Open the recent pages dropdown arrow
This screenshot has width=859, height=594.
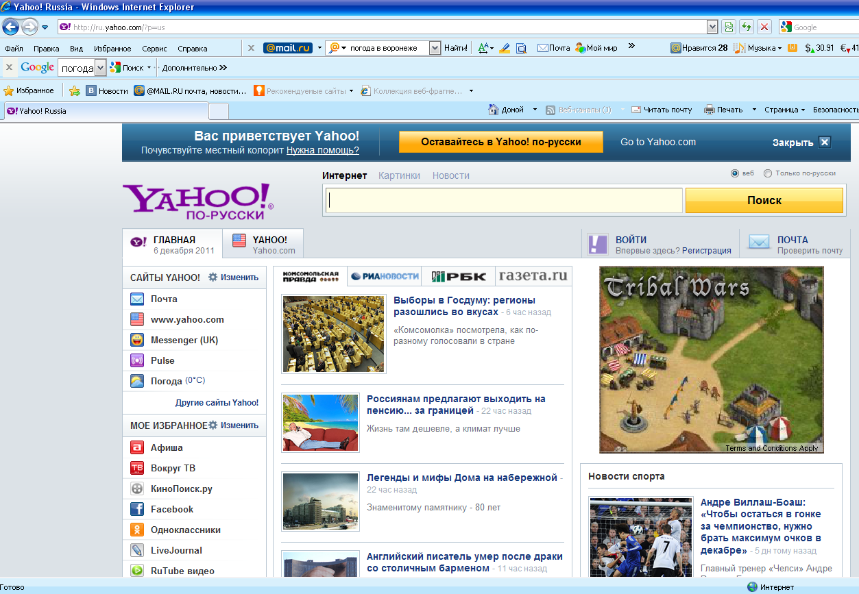pos(45,27)
